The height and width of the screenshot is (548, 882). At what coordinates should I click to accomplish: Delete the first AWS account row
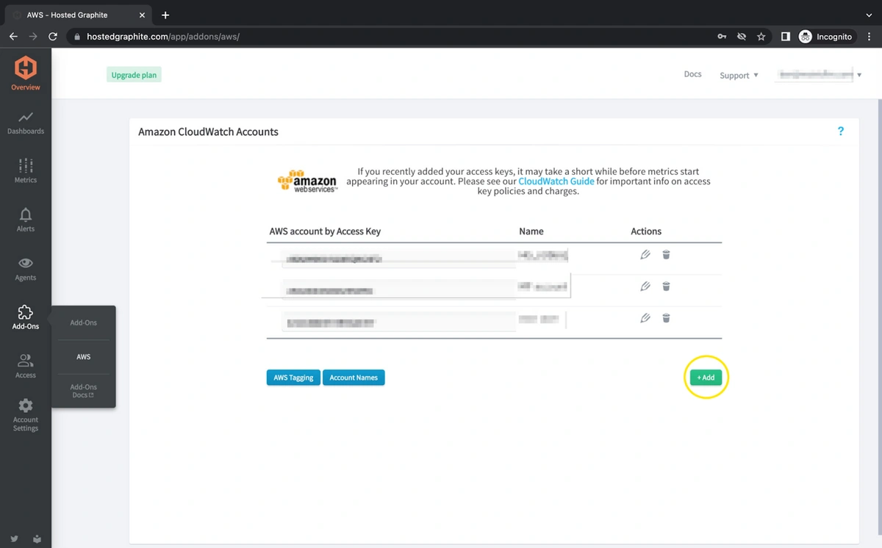pos(666,255)
